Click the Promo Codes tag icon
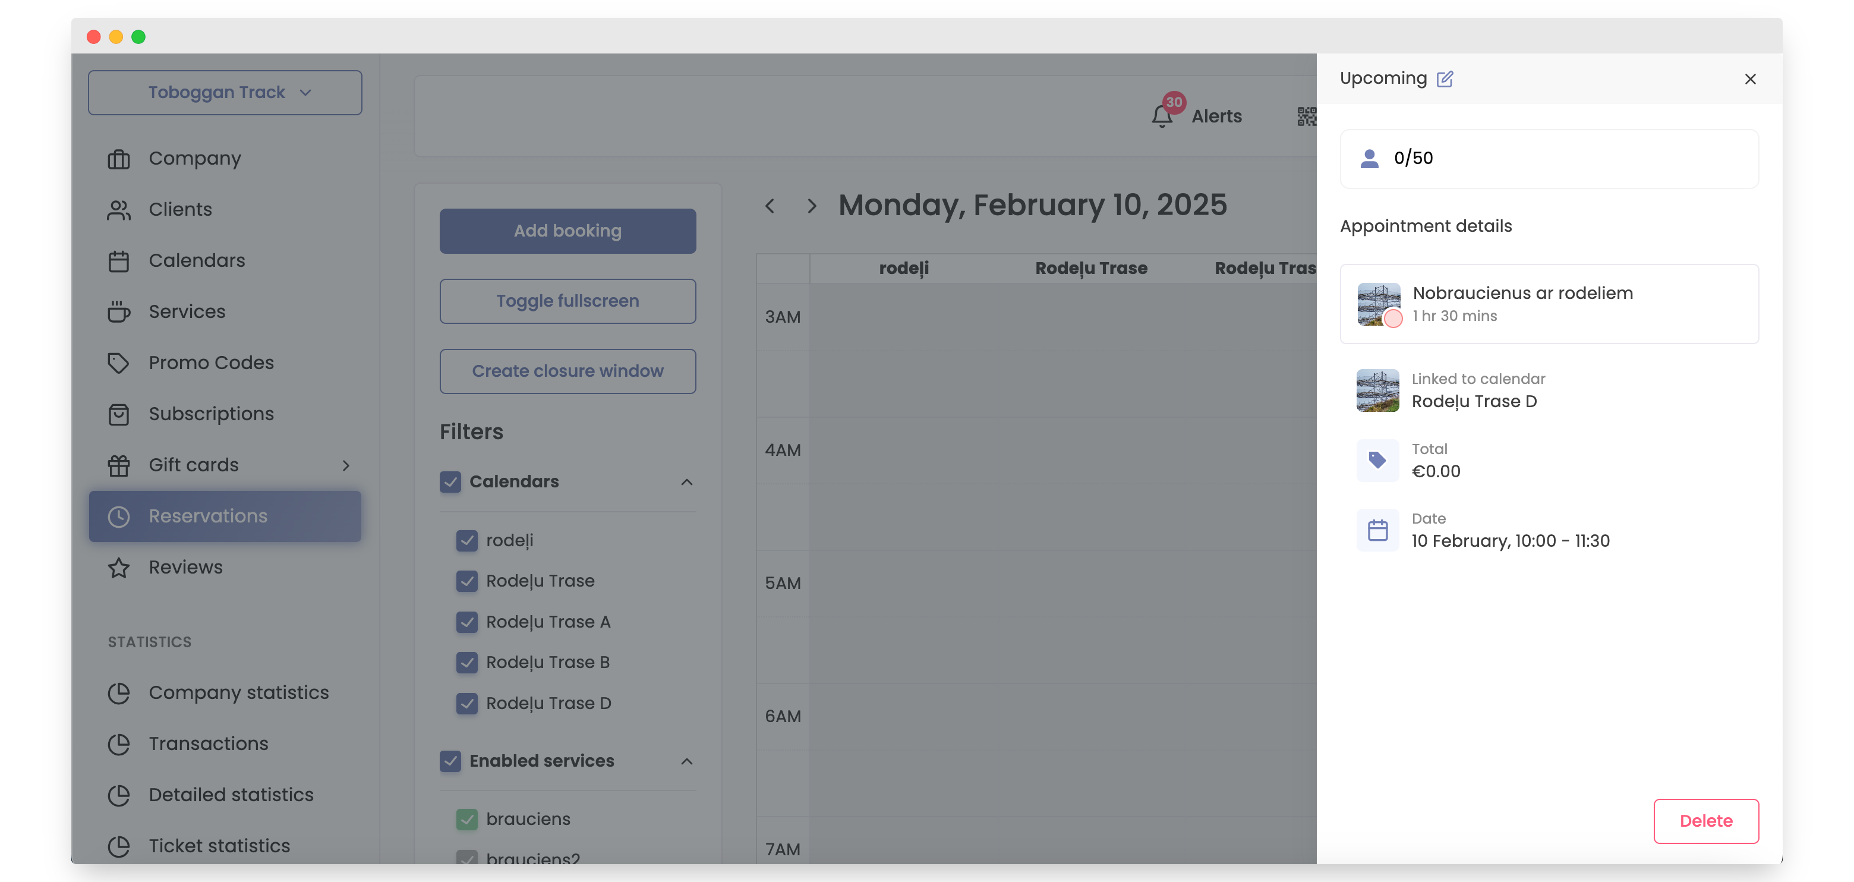1854x882 pixels. click(119, 363)
